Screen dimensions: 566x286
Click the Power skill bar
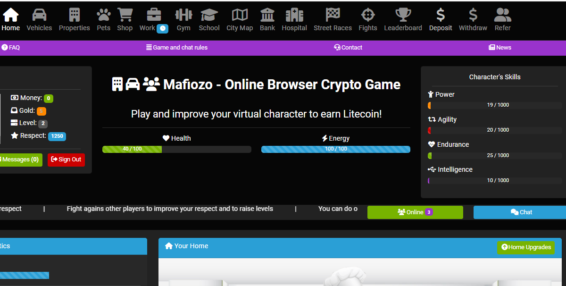pos(494,105)
